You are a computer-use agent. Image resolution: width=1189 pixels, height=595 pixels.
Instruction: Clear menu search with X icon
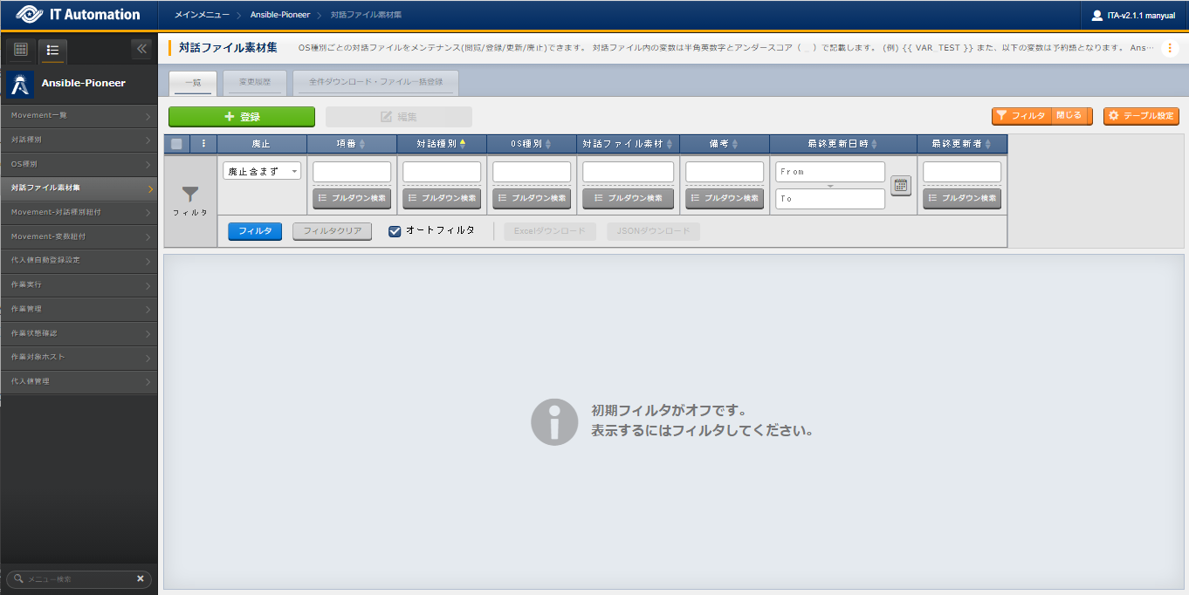tap(140, 578)
